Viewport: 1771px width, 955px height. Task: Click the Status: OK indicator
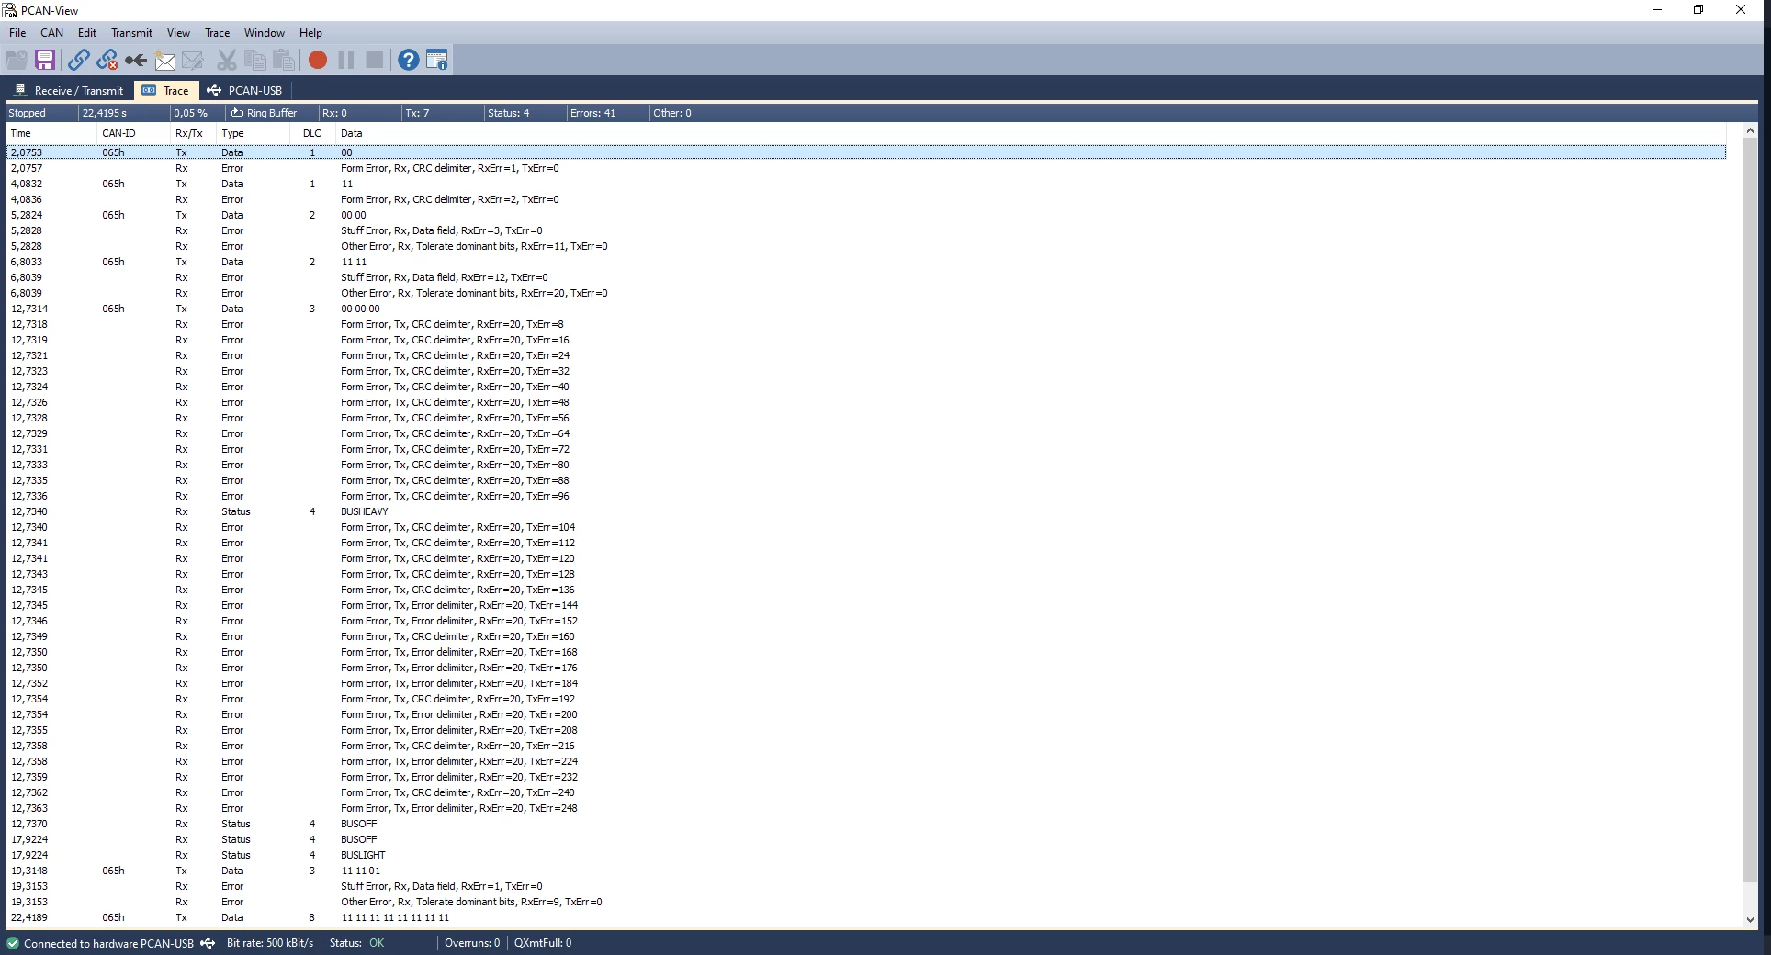pos(356,943)
